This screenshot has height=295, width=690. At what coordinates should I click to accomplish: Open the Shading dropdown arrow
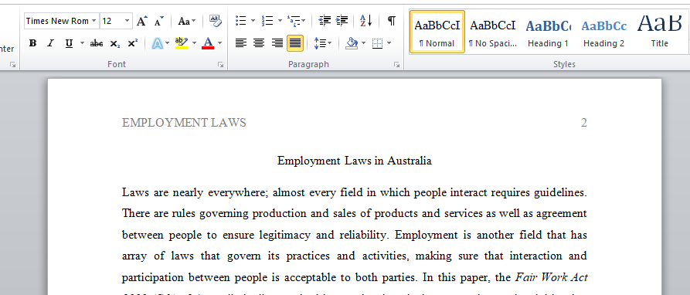(363, 43)
